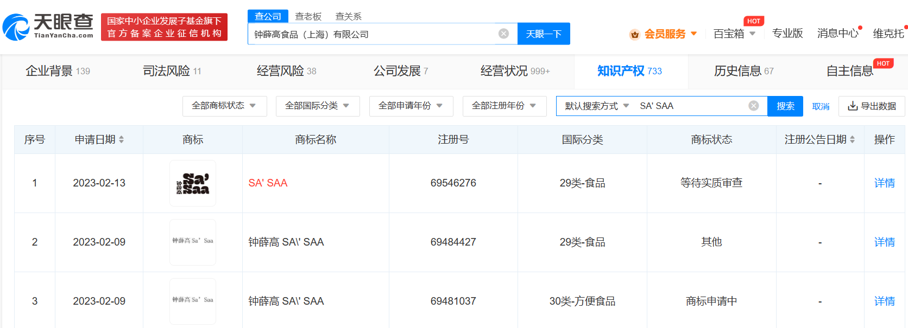Click the 国家中小企业发展子基金 red banner

coord(164,27)
